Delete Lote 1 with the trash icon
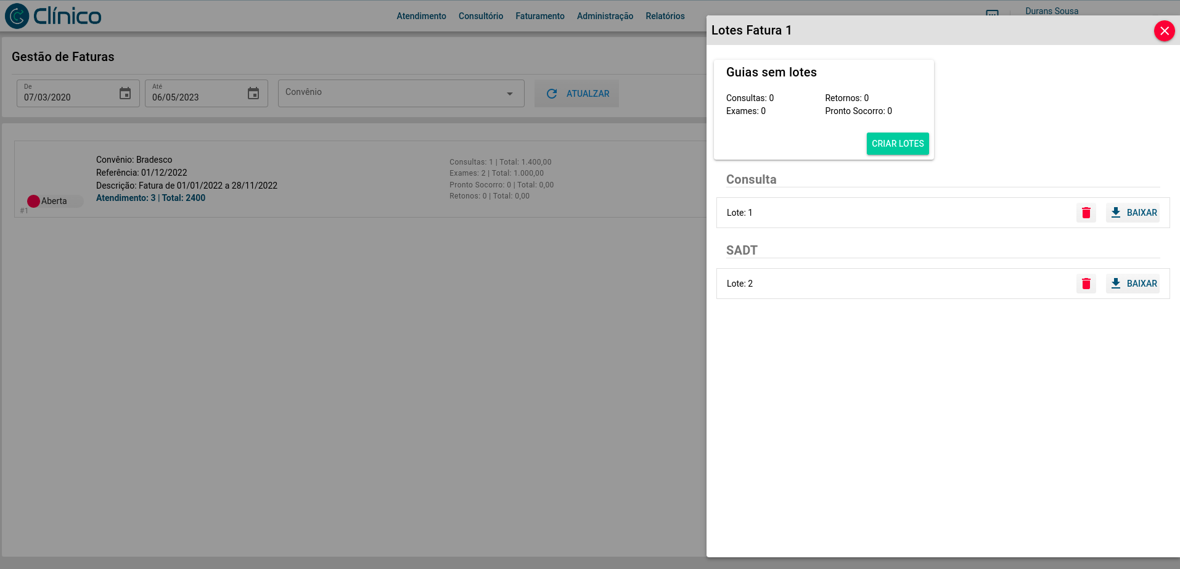Viewport: 1180px width, 569px height. click(1086, 213)
